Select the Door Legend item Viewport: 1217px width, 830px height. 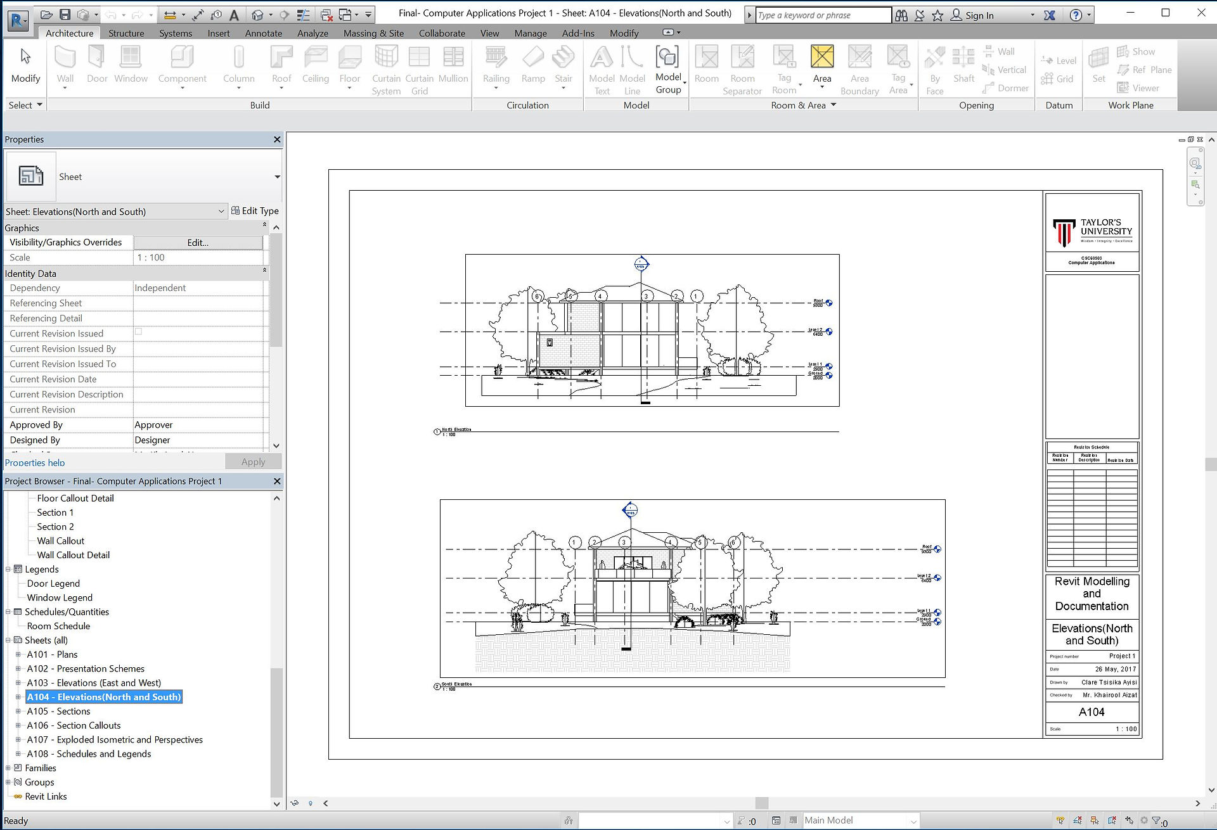53,584
